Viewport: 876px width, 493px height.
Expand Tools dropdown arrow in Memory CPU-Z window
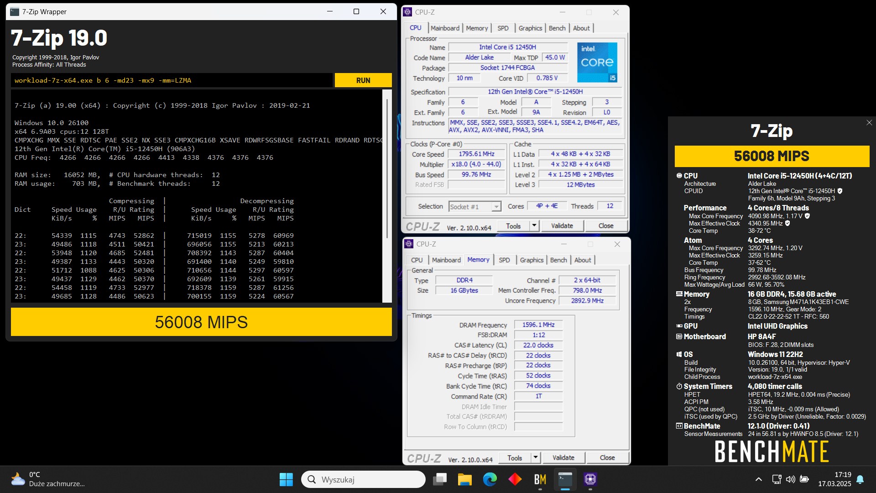tap(535, 457)
